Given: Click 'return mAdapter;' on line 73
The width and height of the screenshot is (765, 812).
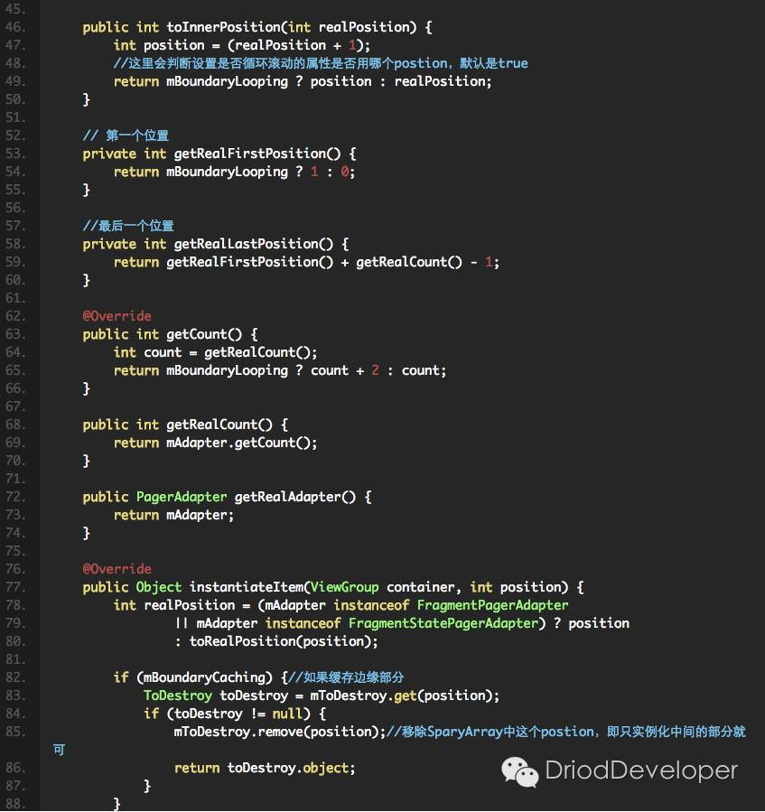Looking at the screenshot, I should 174,515.
